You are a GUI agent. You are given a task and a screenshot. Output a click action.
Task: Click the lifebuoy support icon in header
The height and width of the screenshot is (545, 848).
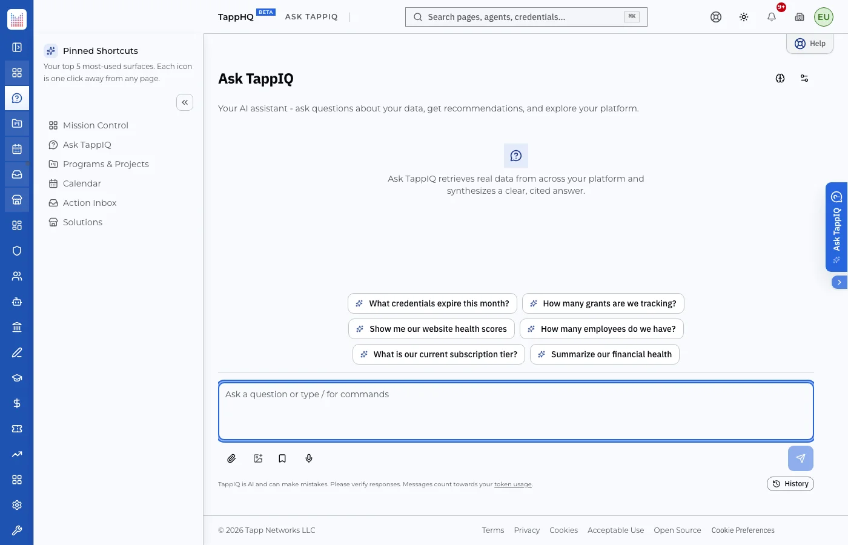click(x=716, y=17)
